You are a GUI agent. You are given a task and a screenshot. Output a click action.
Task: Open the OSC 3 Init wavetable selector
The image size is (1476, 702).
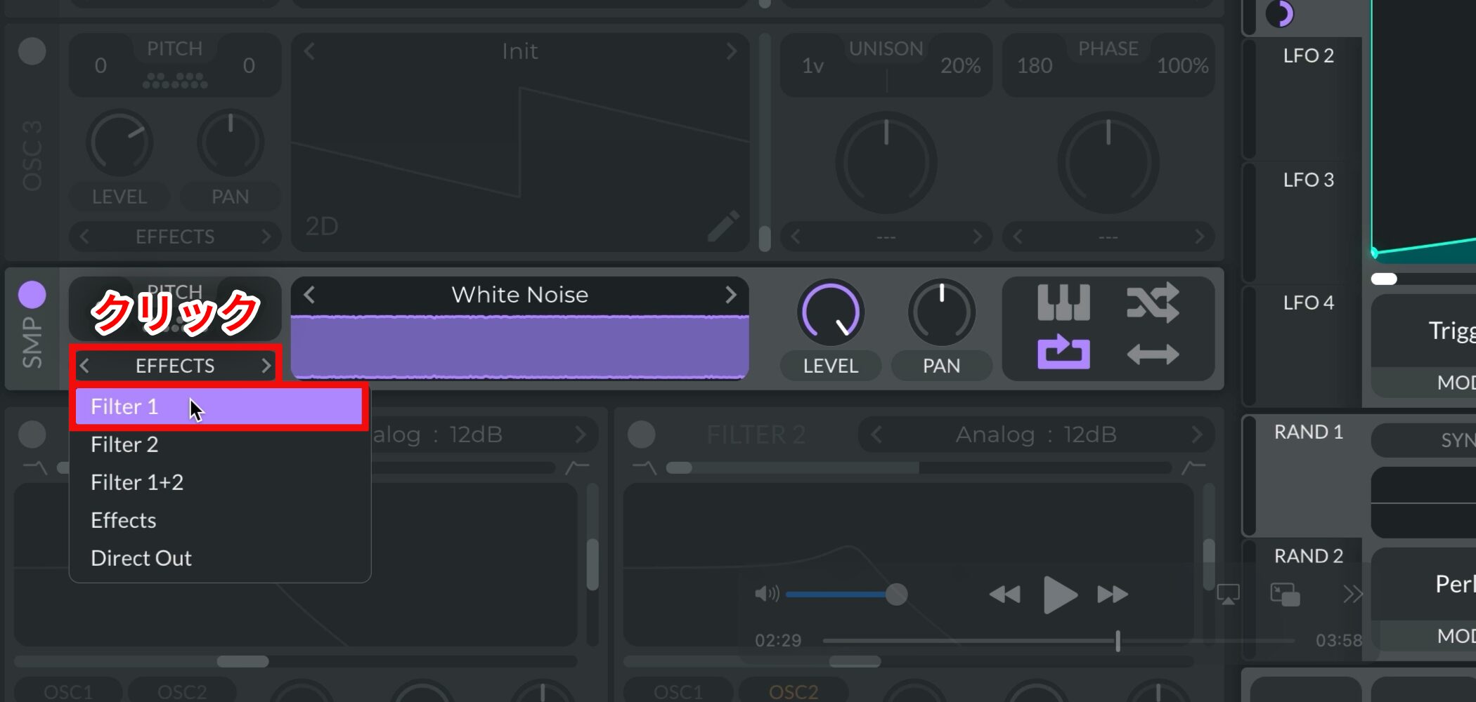pos(519,51)
